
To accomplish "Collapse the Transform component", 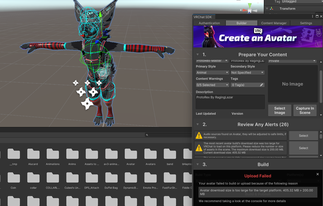I will point(267,9).
